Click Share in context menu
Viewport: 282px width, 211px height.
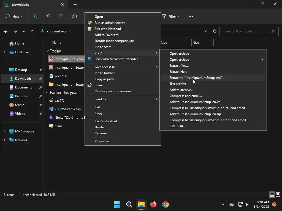tap(123, 85)
